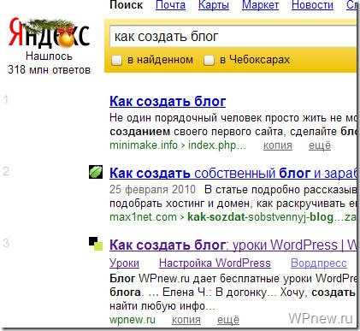Open first result 'Как создать блог'

168,102
